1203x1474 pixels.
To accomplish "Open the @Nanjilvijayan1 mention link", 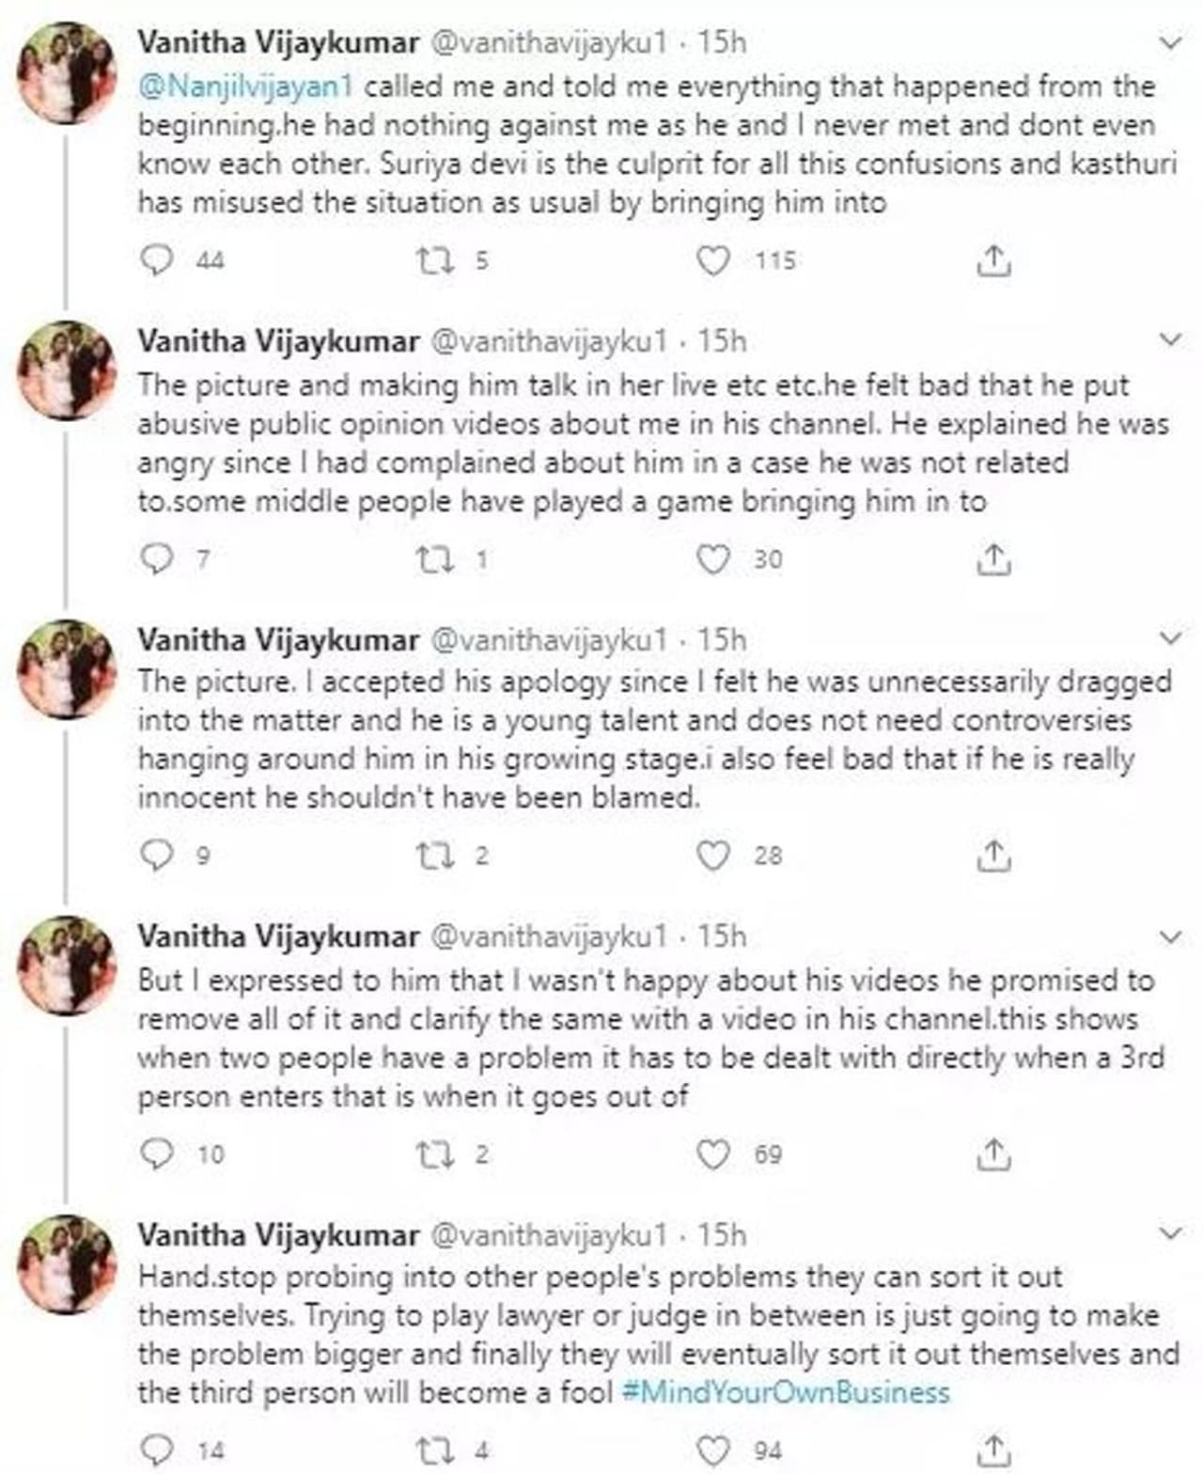I will coord(245,86).
